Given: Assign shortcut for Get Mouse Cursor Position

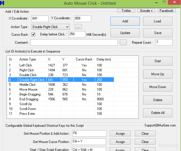Looking at the screenshot, I should click(120, 142).
